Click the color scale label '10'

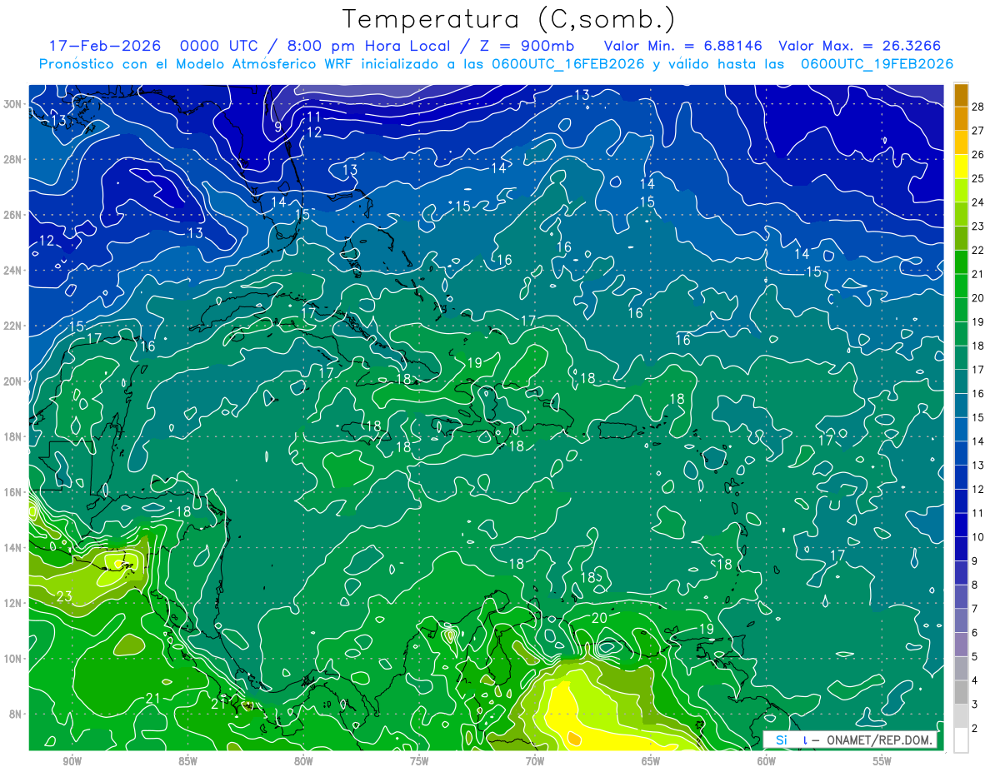(978, 537)
